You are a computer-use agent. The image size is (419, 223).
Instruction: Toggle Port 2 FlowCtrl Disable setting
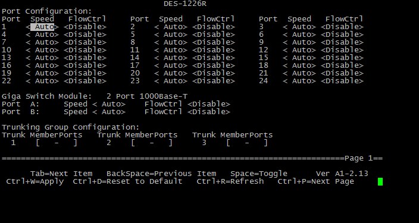pyautogui.click(x=214, y=27)
